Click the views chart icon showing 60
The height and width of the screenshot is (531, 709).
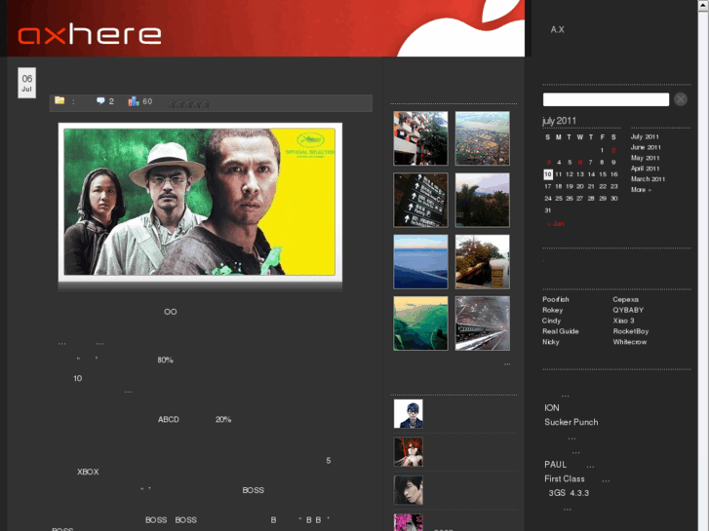134,101
